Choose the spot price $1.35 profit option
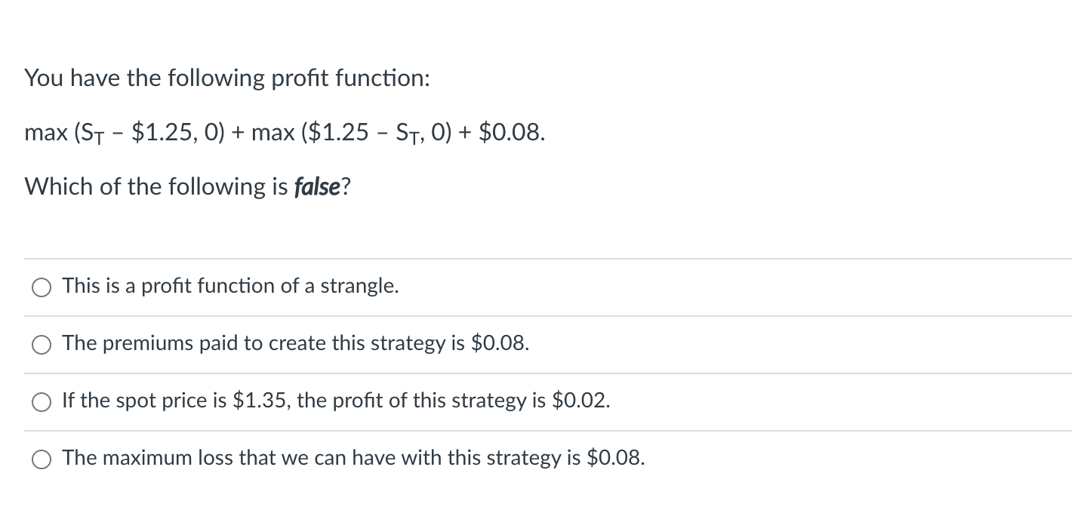The height and width of the screenshot is (507, 1090). pos(42,401)
